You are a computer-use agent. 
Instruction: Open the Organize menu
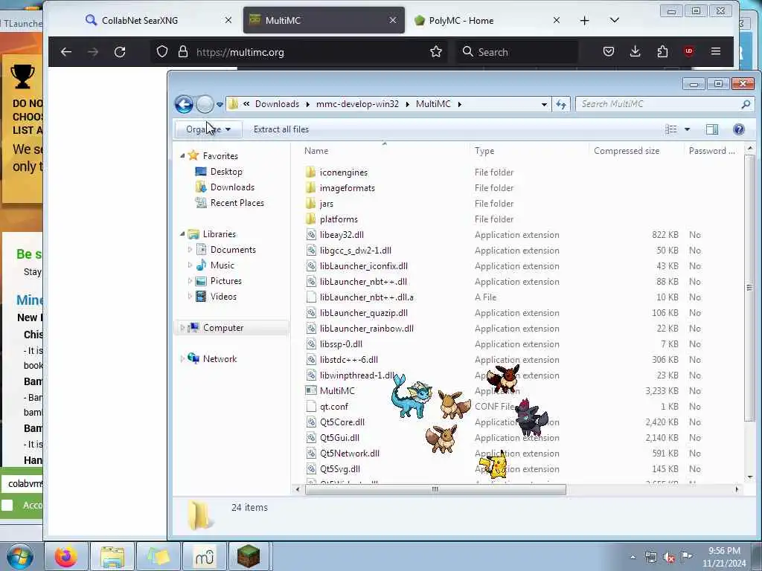pos(208,129)
